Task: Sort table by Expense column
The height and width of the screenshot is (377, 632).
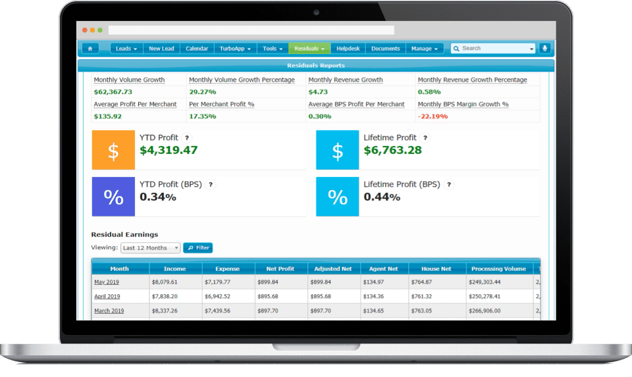Action: pos(228,268)
